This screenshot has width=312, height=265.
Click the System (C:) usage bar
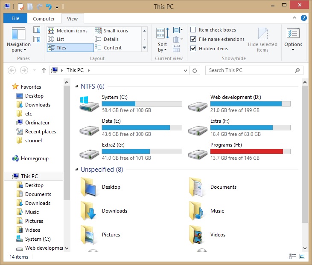click(142, 104)
